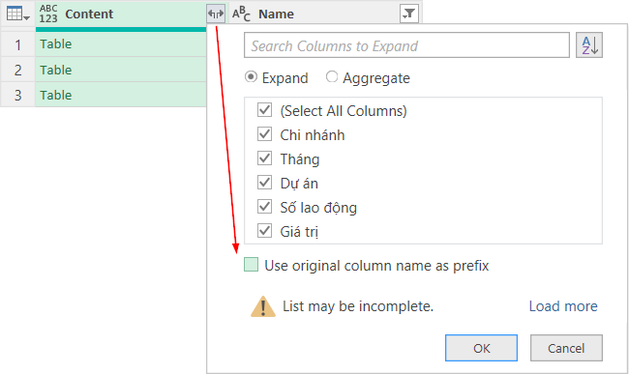The height and width of the screenshot is (374, 629).
Task: Select the Expand radio button
Action: [252, 76]
